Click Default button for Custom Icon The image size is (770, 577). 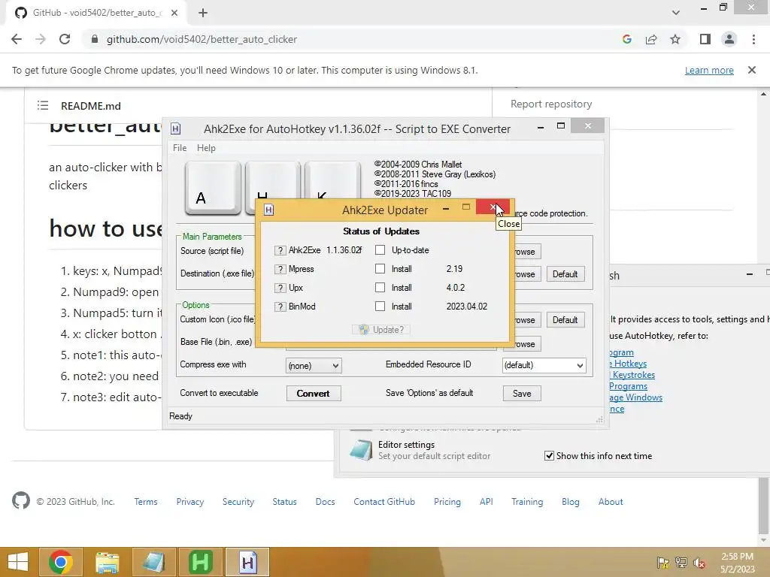[x=565, y=320]
